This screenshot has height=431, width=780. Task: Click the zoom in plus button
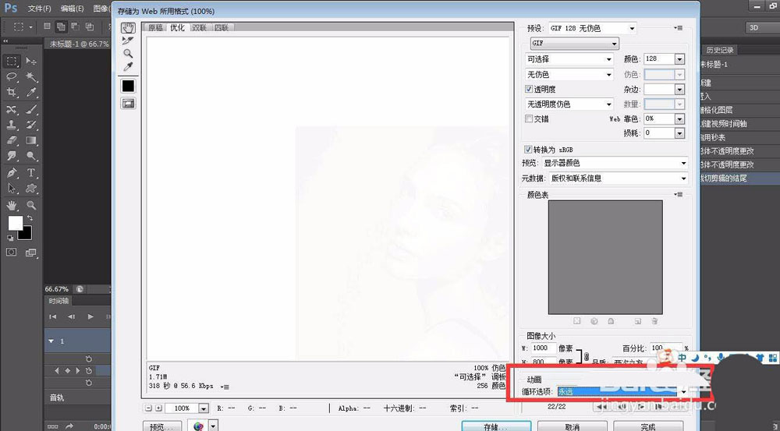tap(158, 408)
